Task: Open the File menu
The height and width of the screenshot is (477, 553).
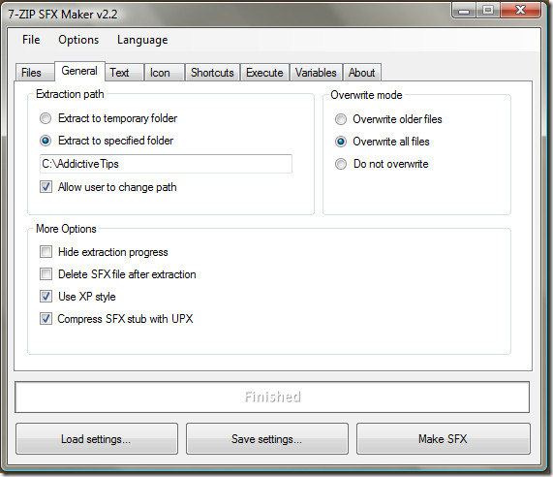Action: [x=31, y=40]
